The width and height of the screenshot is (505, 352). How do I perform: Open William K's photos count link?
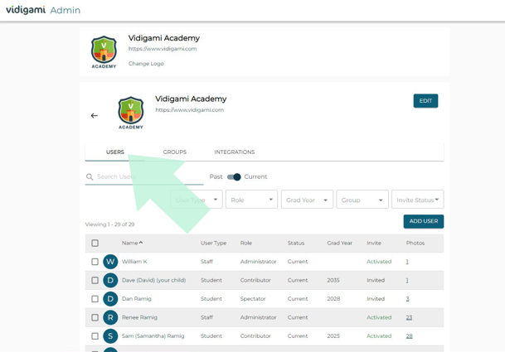click(407, 262)
